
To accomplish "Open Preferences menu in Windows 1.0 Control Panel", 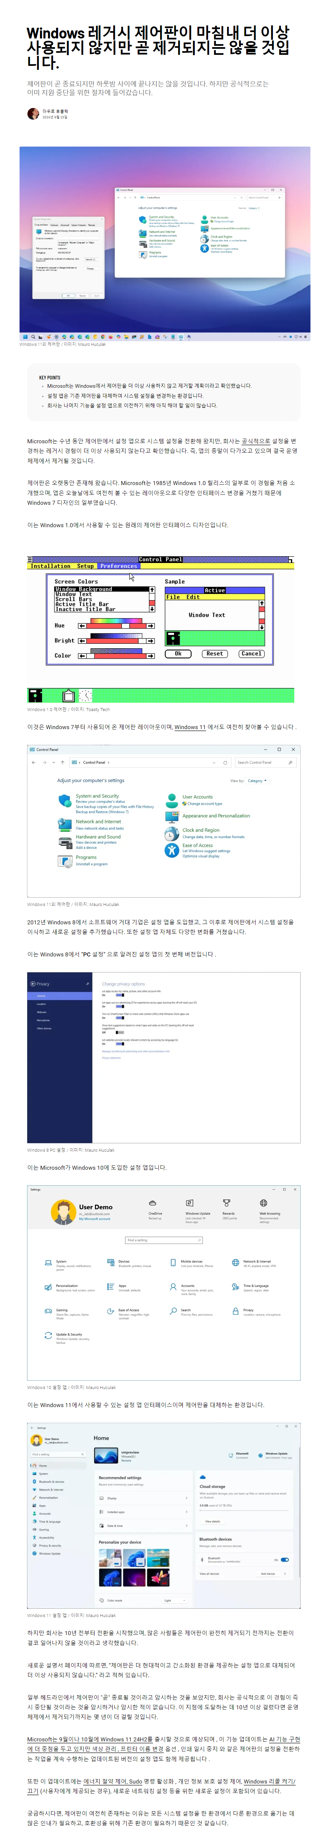I will click(118, 566).
